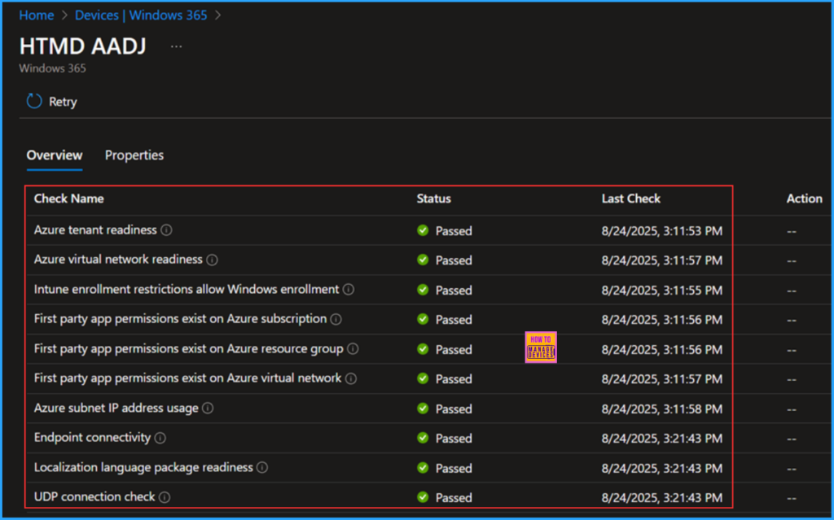Click timestamp '8/24/2025, 3:11:55 PM'
The width and height of the screenshot is (834, 520).
662,291
